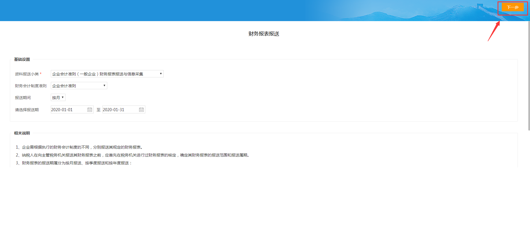The width and height of the screenshot is (530, 244).
Task: Click note 2 beginning 纳税人在向主管税务机关
Action: 133,155
